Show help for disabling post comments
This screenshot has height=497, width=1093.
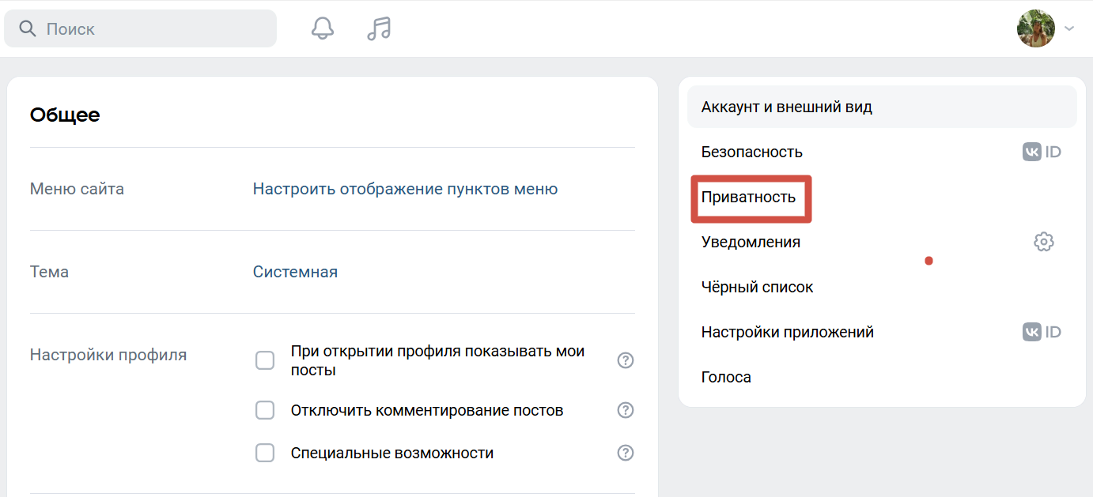point(625,410)
